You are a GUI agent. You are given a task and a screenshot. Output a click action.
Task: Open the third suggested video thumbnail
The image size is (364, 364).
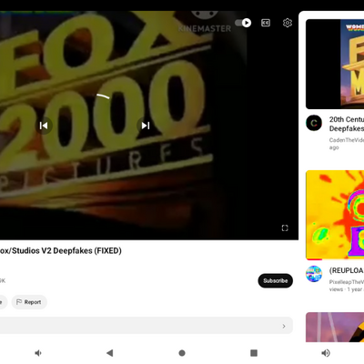tap(335, 327)
